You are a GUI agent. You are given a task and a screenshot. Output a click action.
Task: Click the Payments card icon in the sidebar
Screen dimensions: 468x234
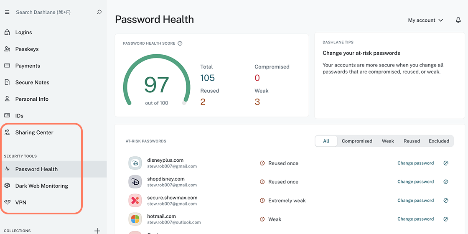pyautogui.click(x=7, y=66)
